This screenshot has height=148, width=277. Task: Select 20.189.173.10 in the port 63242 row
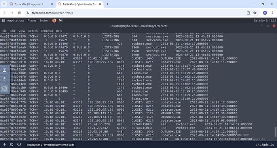click(99, 113)
